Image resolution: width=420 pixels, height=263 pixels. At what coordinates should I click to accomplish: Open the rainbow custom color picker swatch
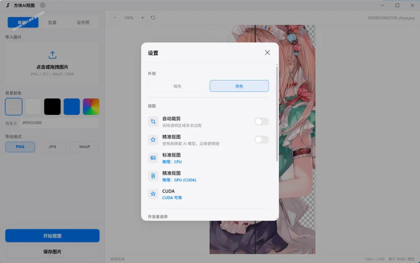pyautogui.click(x=91, y=107)
